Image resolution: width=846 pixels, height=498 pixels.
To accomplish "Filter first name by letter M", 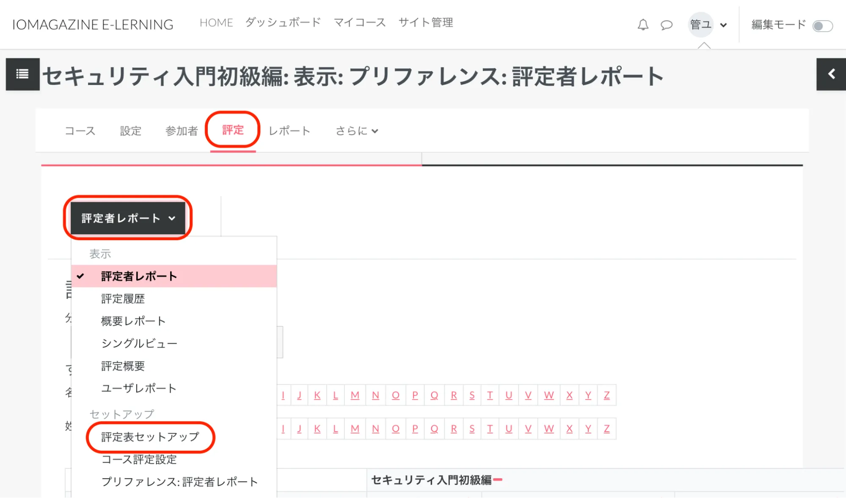I will coord(355,395).
